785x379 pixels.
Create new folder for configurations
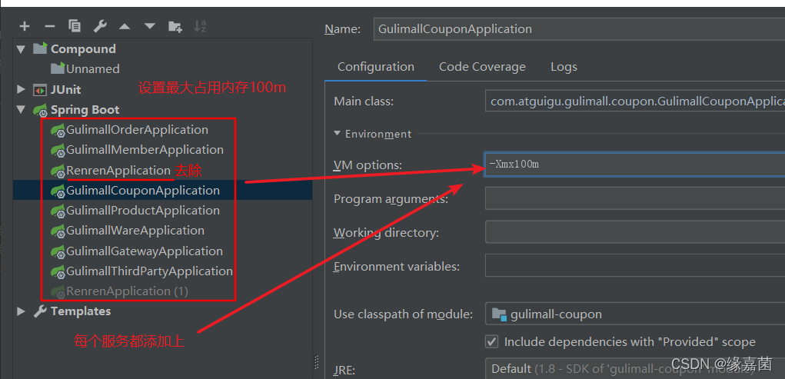[175, 27]
